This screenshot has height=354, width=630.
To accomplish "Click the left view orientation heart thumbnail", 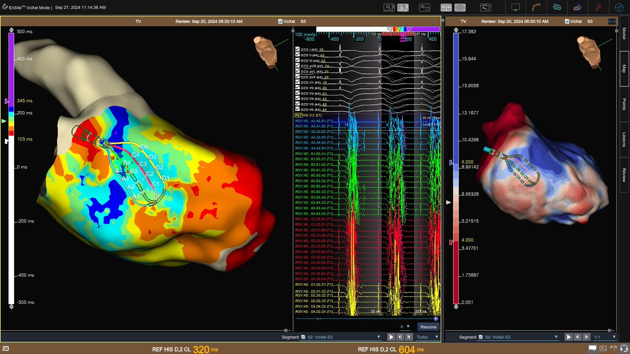I will (x=267, y=52).
